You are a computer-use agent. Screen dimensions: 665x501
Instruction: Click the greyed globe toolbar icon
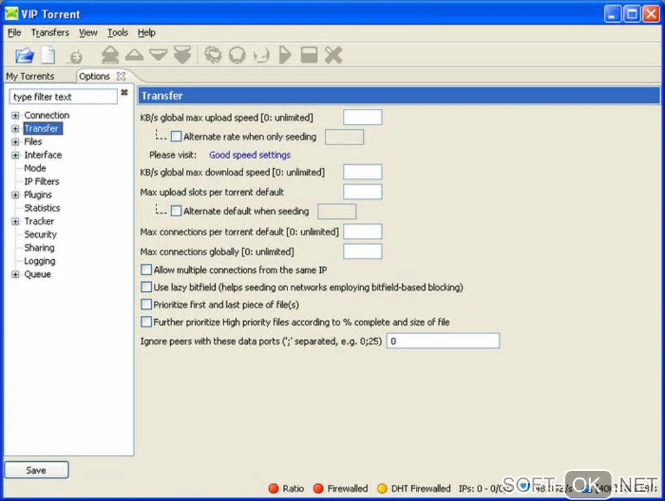76,57
